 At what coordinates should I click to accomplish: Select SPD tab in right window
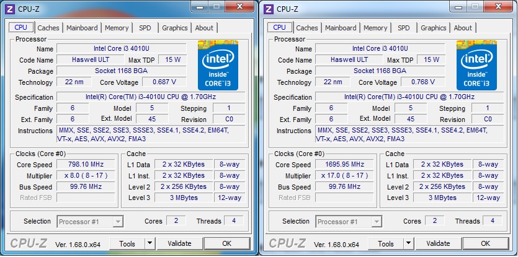pos(404,28)
